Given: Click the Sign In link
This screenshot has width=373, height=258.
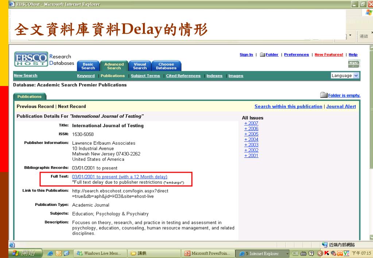Looking at the screenshot, I should [246, 54].
